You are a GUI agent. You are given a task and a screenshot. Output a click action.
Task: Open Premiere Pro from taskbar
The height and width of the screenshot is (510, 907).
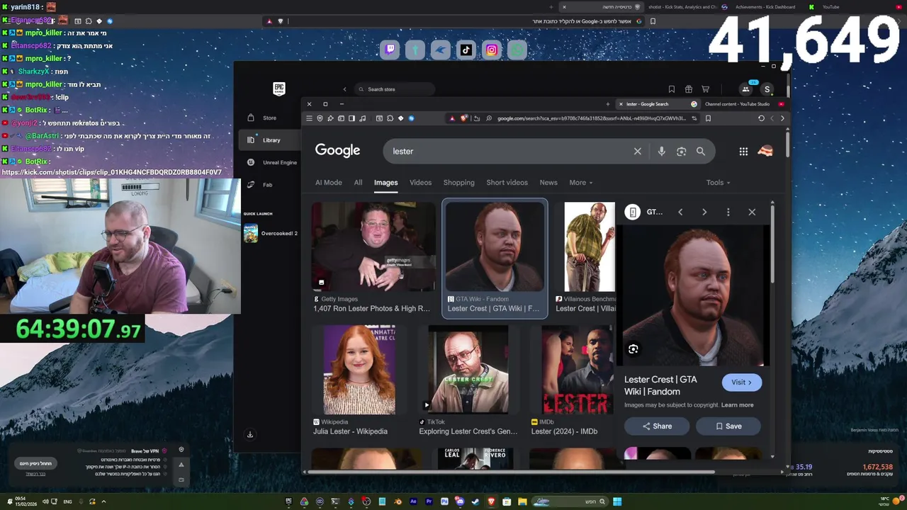(429, 501)
